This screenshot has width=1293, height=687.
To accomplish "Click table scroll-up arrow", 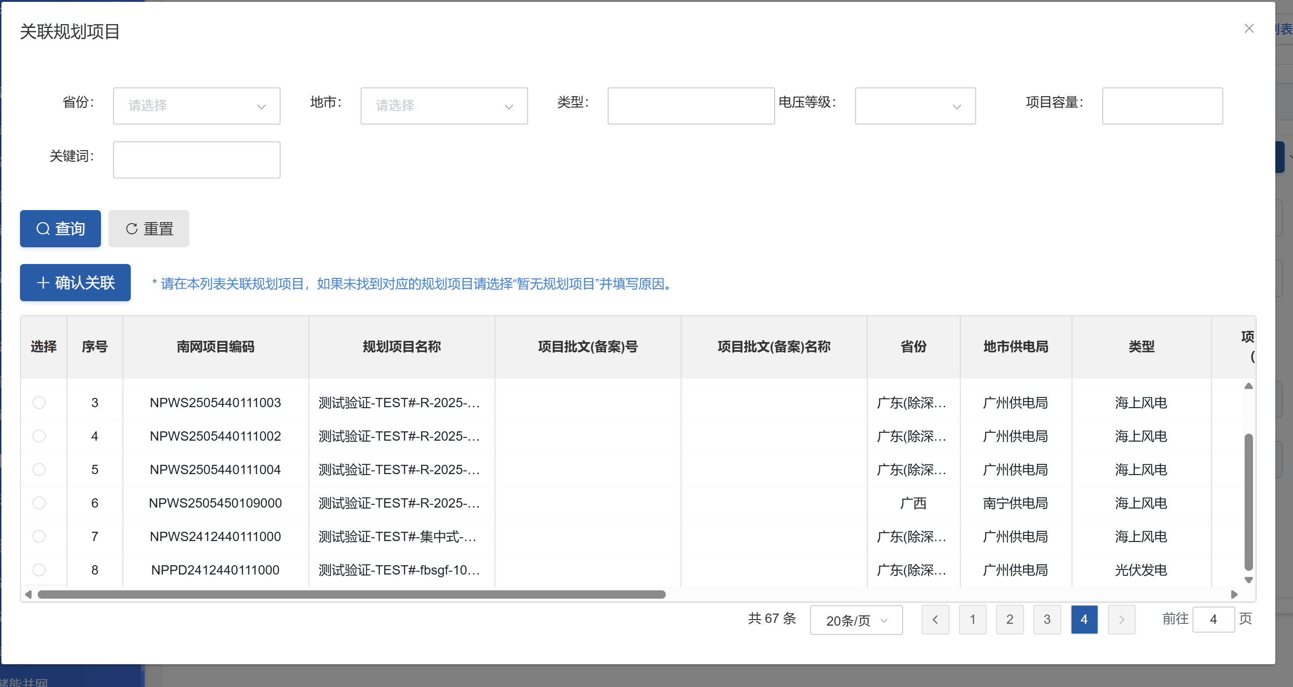I will [x=1248, y=386].
